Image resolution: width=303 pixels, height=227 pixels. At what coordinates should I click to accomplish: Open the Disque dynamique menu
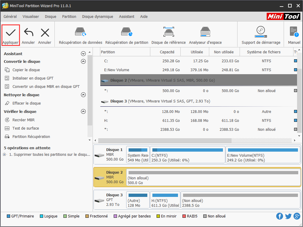coord(98,17)
